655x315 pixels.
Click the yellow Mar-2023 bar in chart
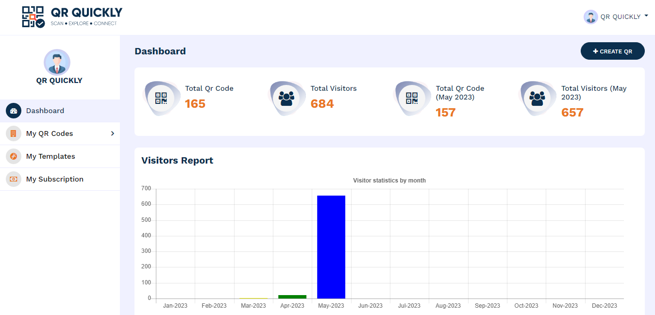[x=253, y=298]
